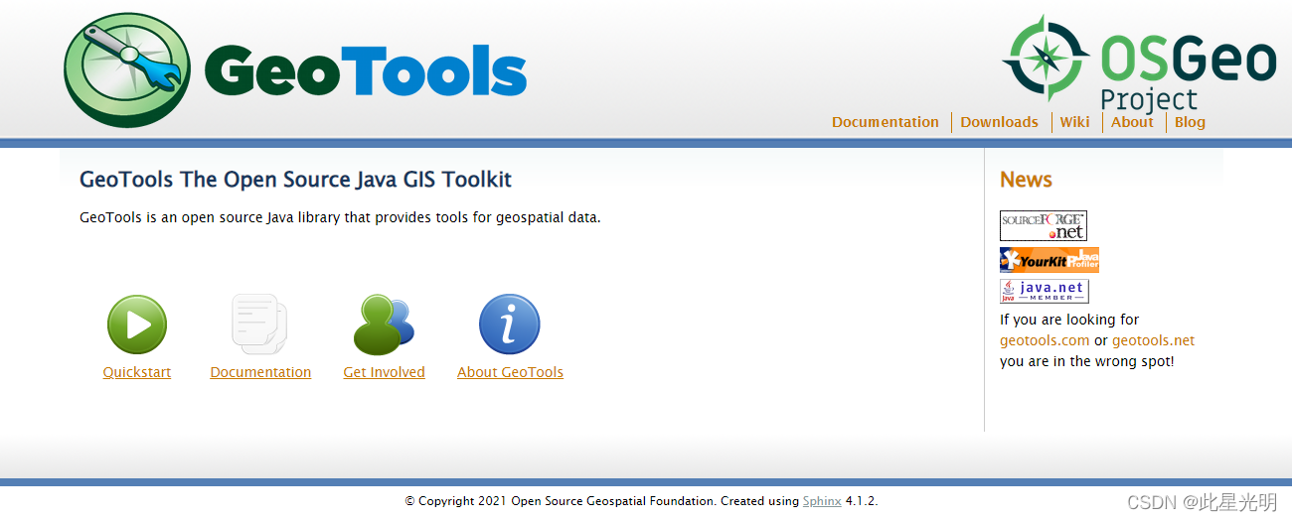Click the News sidebar heading

pos(1026,180)
